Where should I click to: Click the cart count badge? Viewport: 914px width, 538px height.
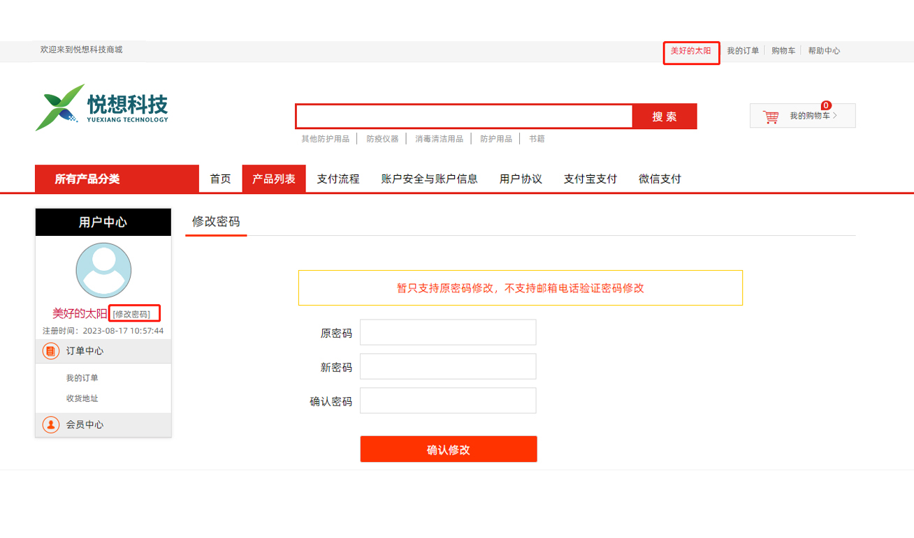pyautogui.click(x=826, y=105)
